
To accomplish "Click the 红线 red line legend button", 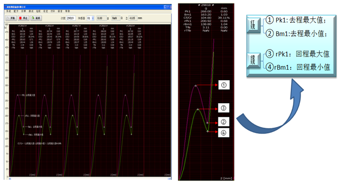I will (x=254, y=25).
